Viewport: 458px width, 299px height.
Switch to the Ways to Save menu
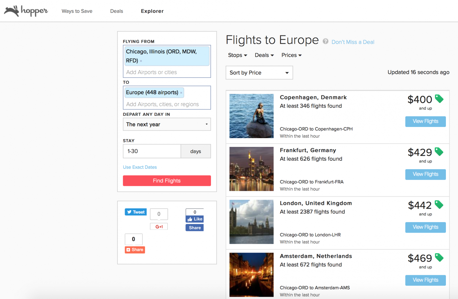click(x=77, y=11)
